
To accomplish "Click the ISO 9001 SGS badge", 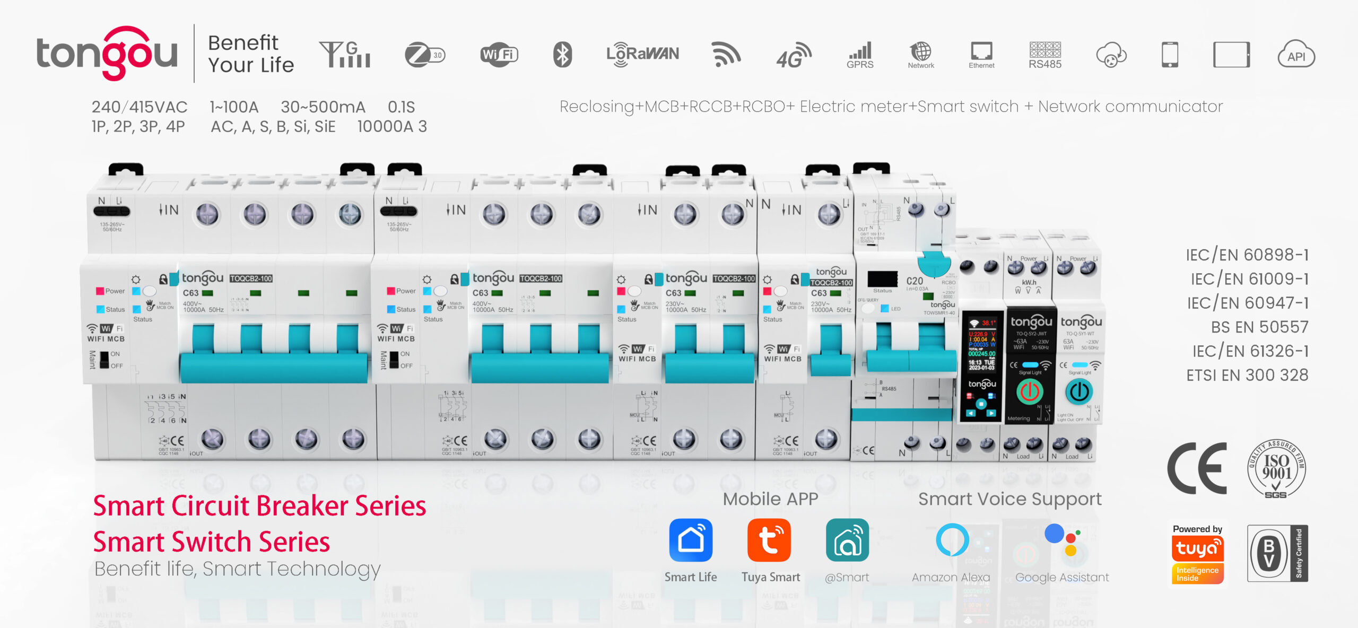I will pos(1276,469).
